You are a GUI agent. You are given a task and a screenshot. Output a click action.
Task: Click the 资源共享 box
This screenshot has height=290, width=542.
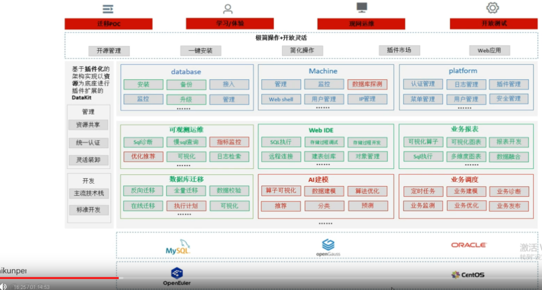click(88, 125)
